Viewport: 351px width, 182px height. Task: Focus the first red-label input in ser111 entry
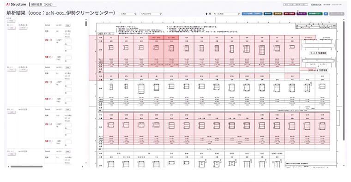pos(68,83)
